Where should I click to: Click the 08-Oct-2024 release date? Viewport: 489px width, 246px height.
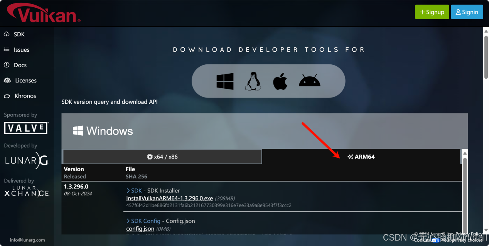point(78,194)
